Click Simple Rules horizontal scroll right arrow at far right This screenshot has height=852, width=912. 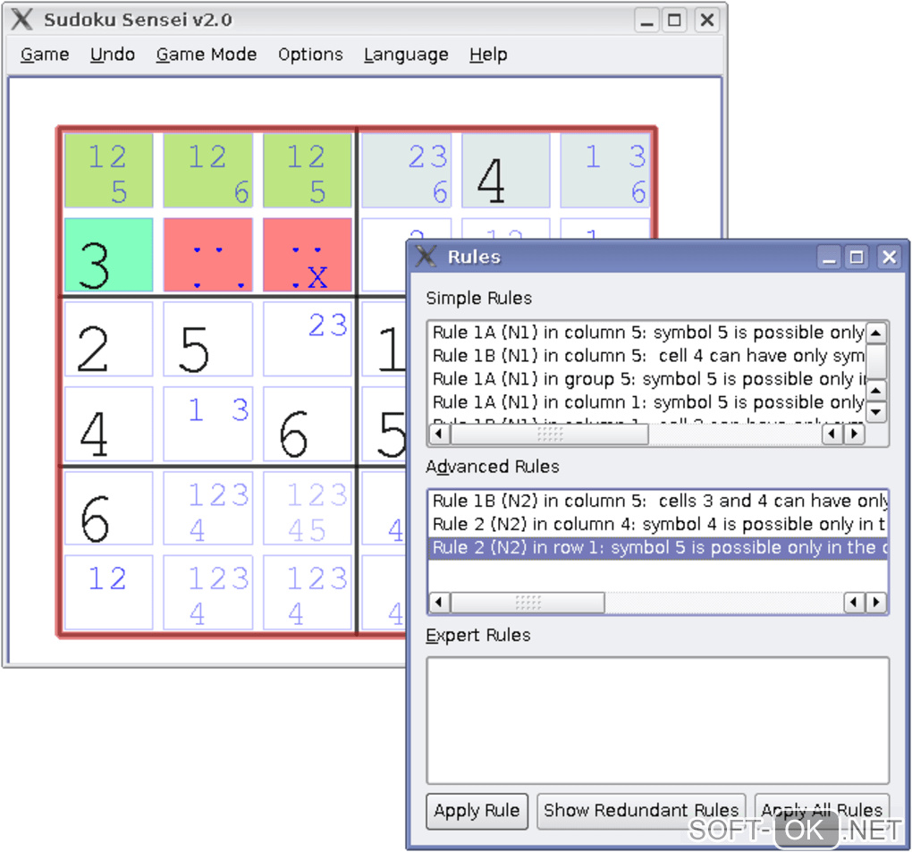[x=854, y=434]
